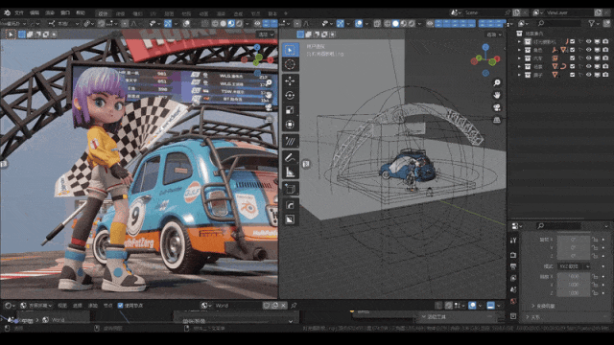The height and width of the screenshot is (345, 614).
Task: Select the Transform tool in right viewport
Action: pos(290,125)
